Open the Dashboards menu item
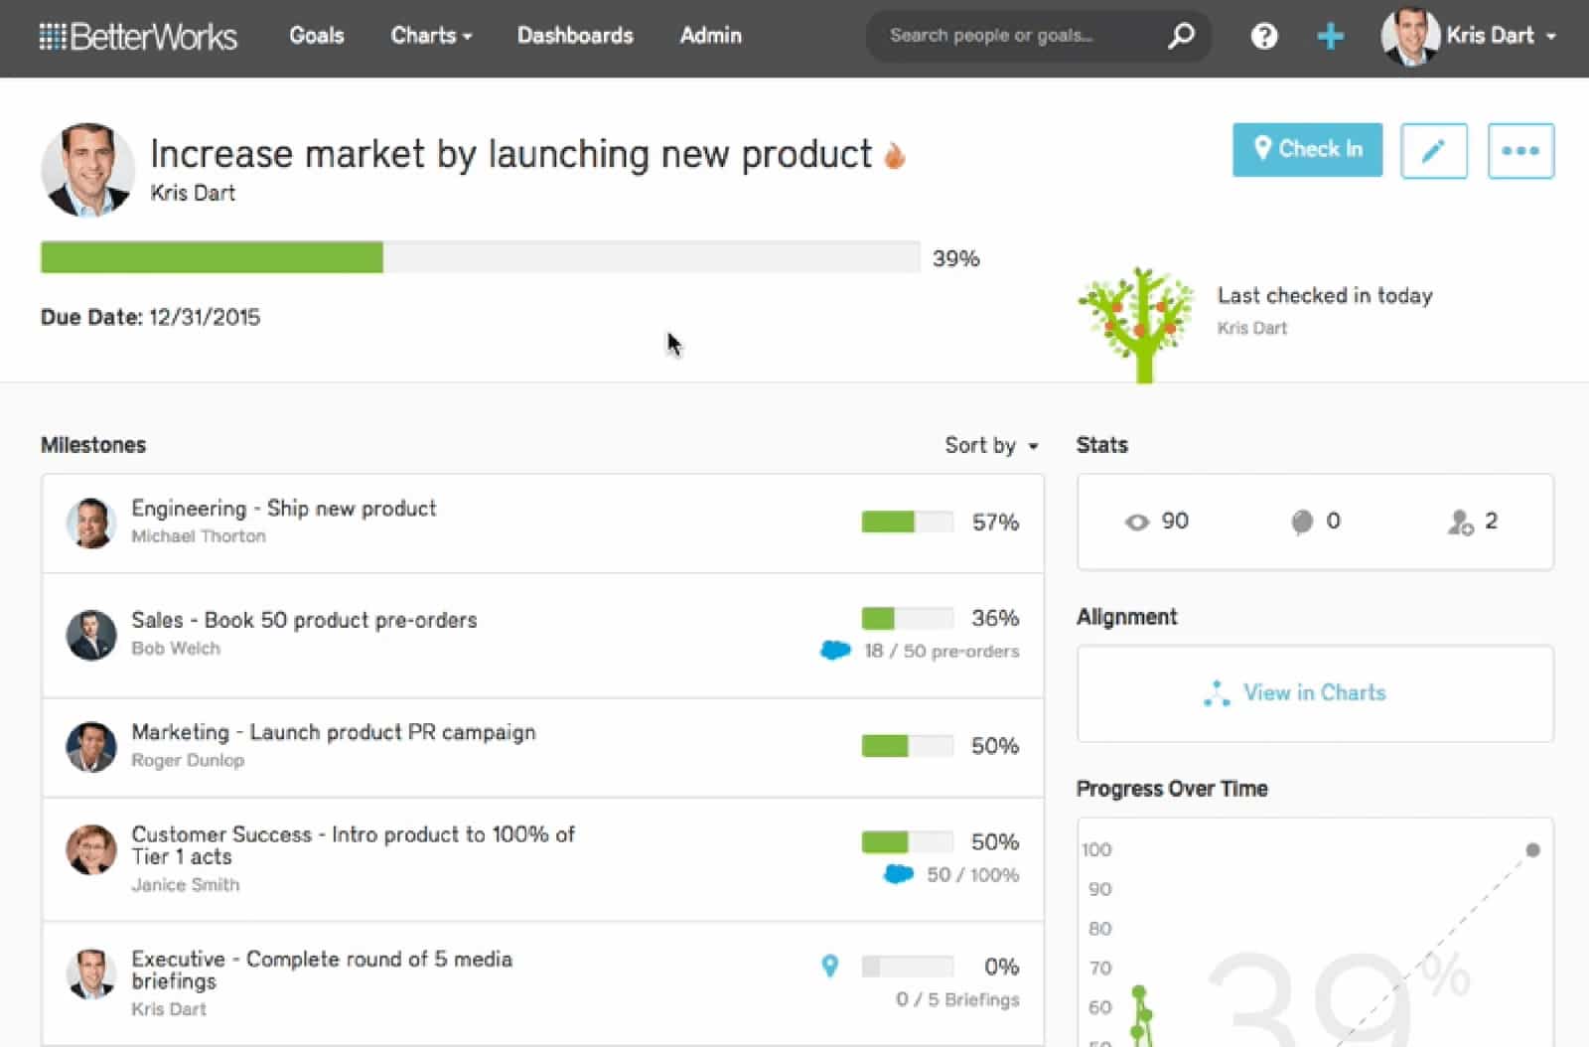Image resolution: width=1589 pixels, height=1047 pixels. (575, 36)
